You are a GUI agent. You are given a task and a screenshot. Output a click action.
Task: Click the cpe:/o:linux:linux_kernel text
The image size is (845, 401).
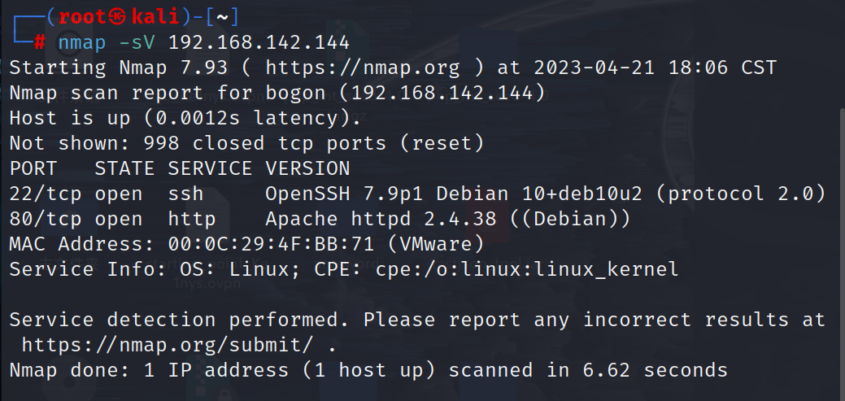click(527, 269)
